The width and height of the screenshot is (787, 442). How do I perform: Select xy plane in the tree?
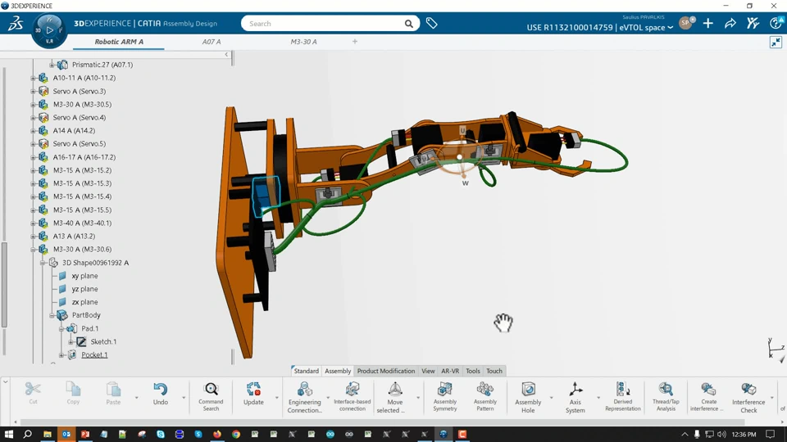(x=84, y=276)
